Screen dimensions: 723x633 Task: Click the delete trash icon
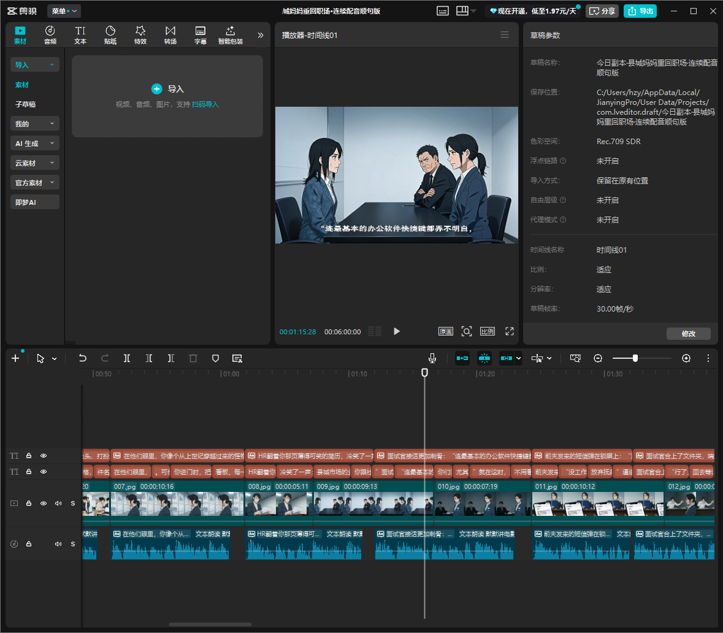click(x=193, y=358)
